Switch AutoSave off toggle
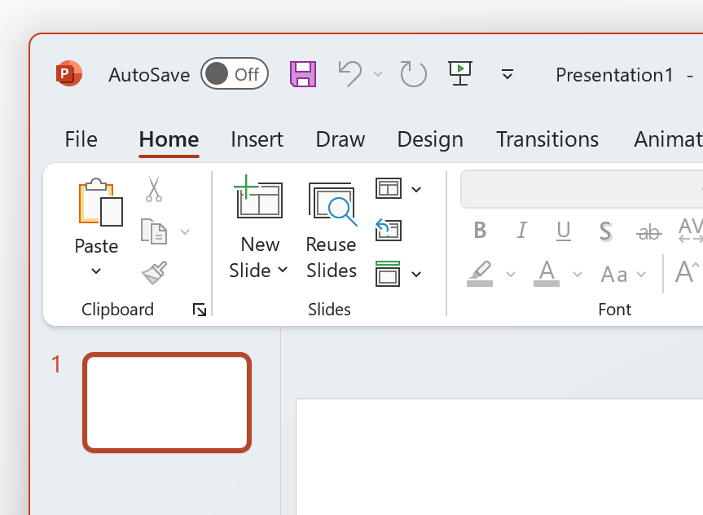 click(x=235, y=73)
